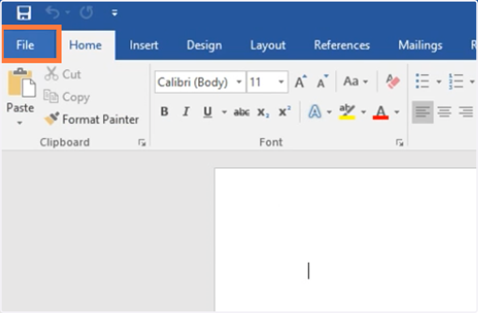Click the Paste clipboard icon
Screen dimensions: 478x313
tap(22, 83)
